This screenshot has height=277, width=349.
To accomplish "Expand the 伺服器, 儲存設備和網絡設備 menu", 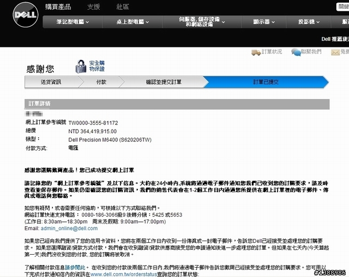I will click(x=202, y=22).
